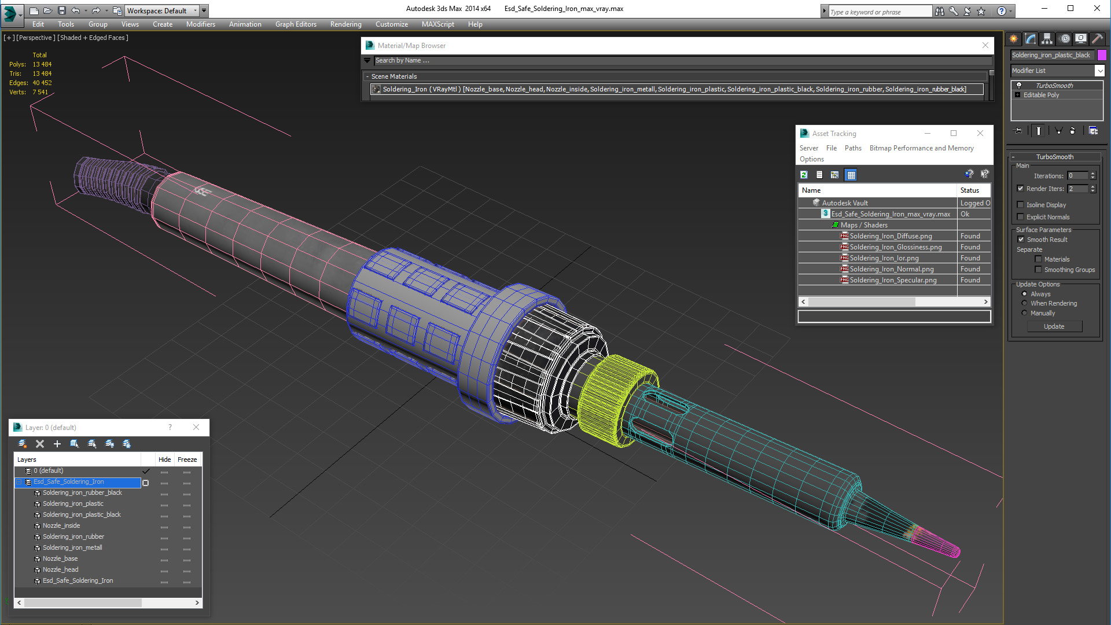Open the Workspace Default dropdown
Viewport: 1111px width, 625px height.
pyautogui.click(x=195, y=10)
